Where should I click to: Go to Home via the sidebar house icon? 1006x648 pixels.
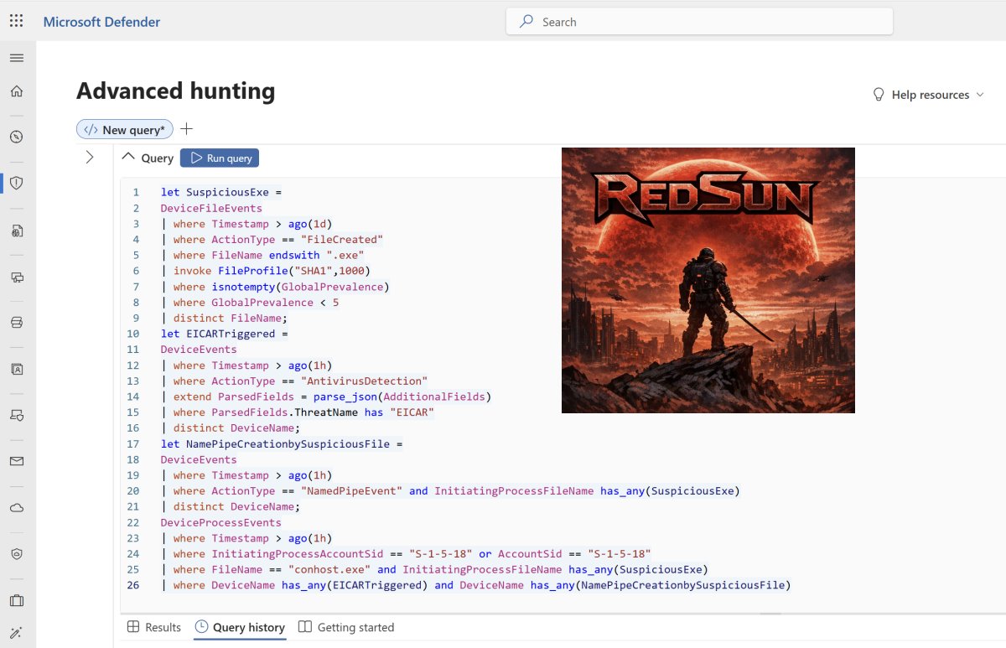tap(17, 92)
